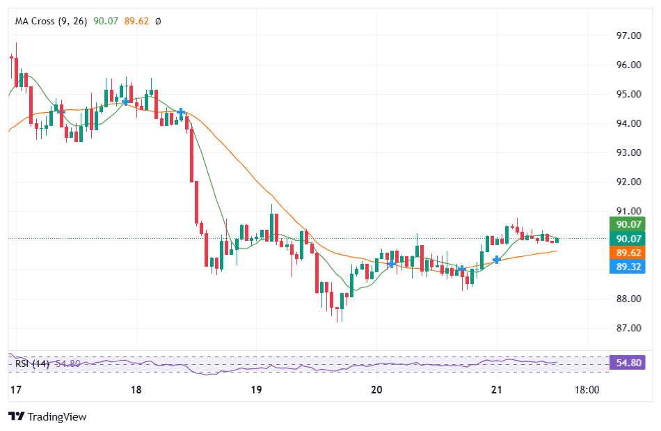661x431 pixels.
Task: Click the 19 date label on time axis
Action: [257, 390]
